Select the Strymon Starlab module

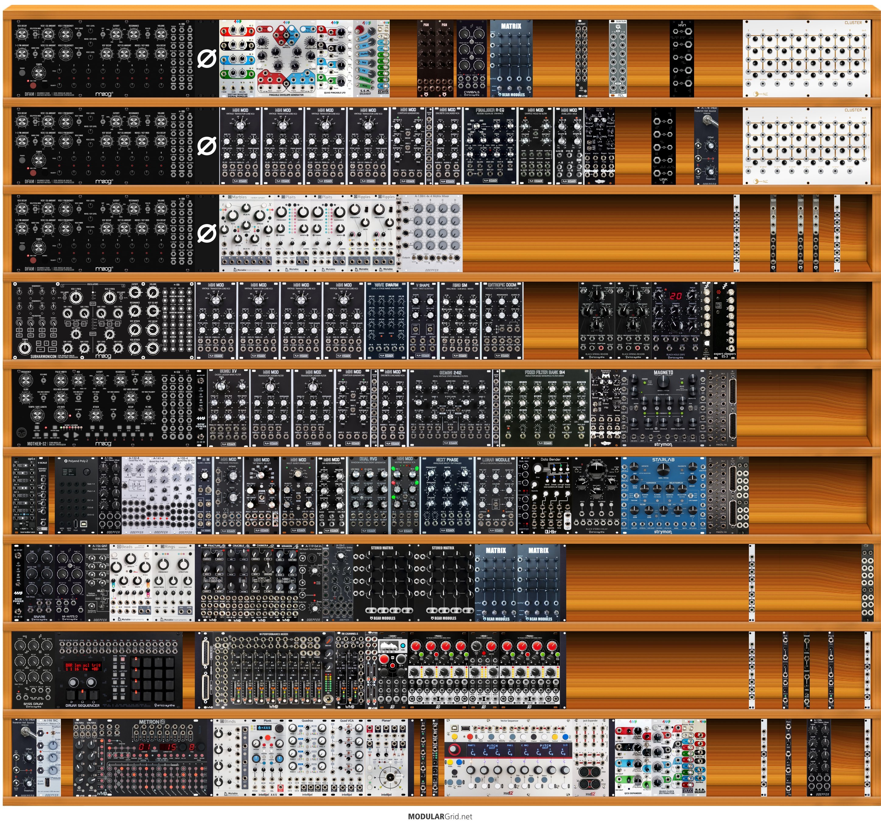pyautogui.click(x=663, y=495)
